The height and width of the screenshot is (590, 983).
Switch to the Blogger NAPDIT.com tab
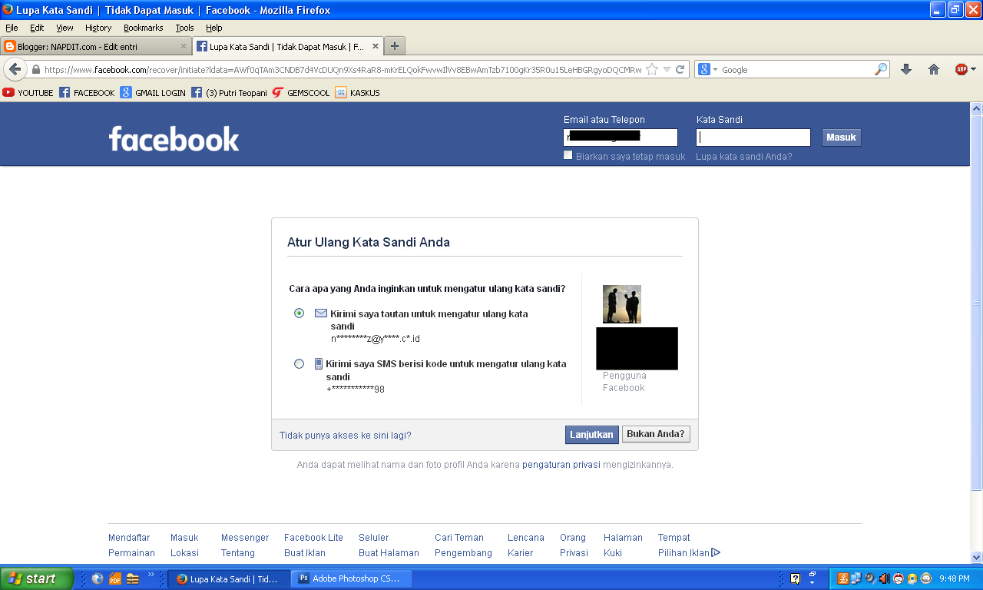(x=96, y=46)
